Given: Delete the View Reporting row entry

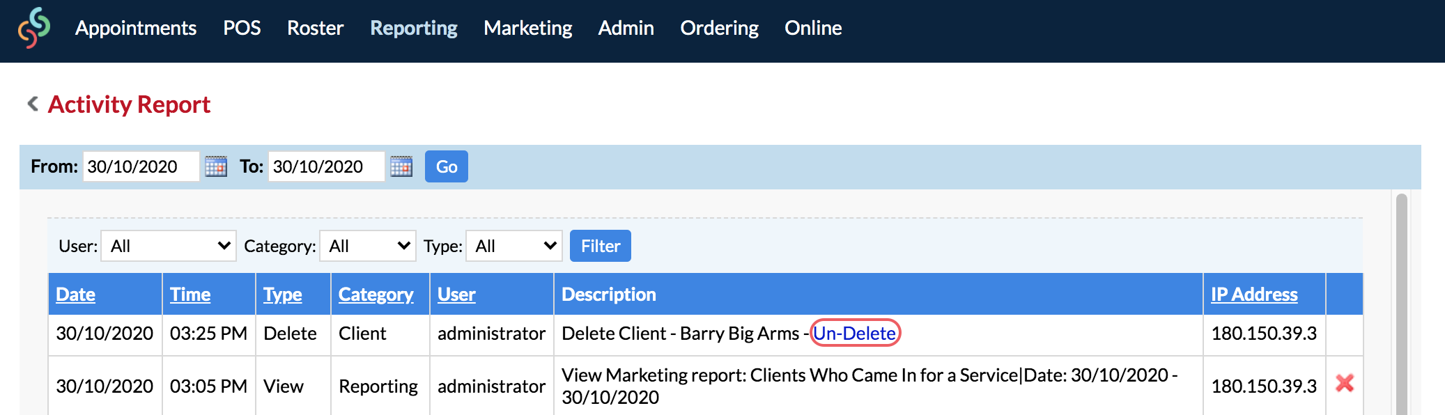Looking at the screenshot, I should point(1345,383).
